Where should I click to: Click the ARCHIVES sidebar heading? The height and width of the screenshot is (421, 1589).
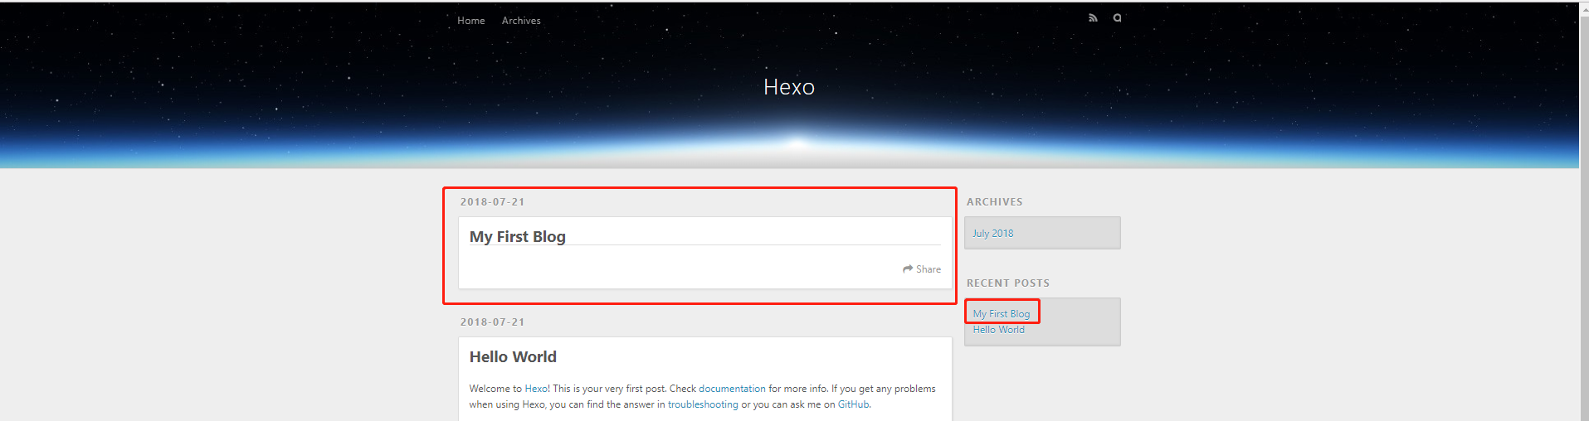tap(994, 201)
